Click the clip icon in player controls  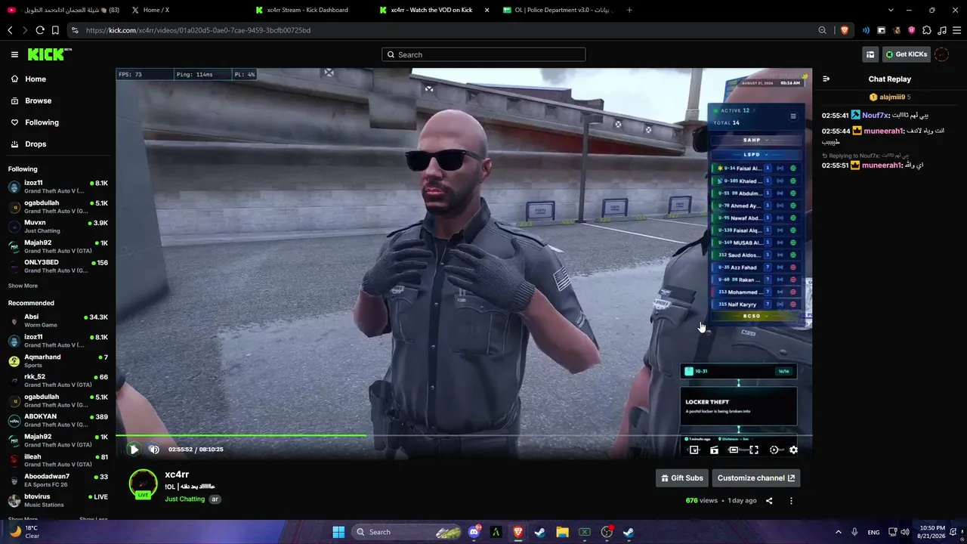[714, 450]
